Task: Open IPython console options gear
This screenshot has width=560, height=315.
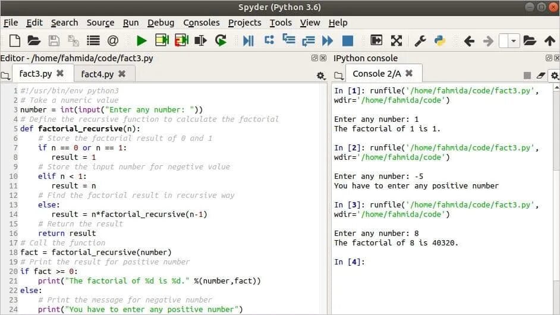Action: click(x=555, y=75)
